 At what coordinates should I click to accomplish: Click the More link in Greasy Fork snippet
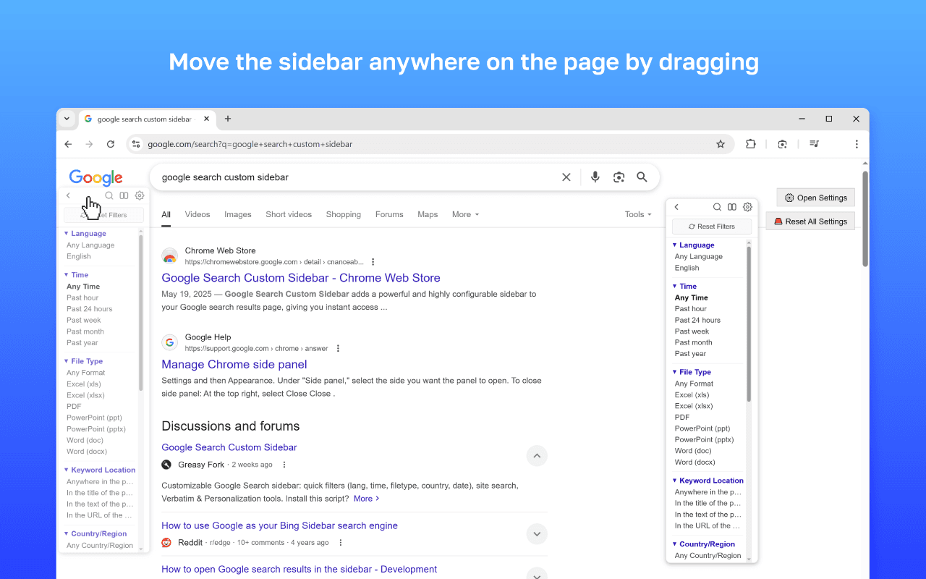pyautogui.click(x=366, y=499)
